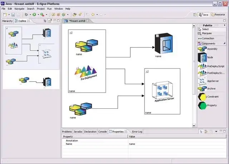Click the canvas scroll up arrow
Viewport: 229px width, 164px height.
click(x=194, y=26)
